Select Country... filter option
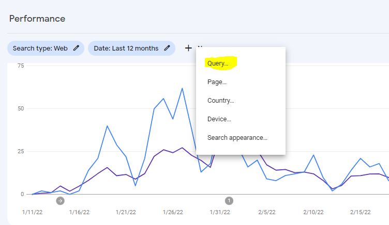The image size is (389, 225). point(220,101)
